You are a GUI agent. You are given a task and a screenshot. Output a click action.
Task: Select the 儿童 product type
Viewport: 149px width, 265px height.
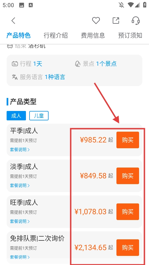pyautogui.click(x=39, y=116)
